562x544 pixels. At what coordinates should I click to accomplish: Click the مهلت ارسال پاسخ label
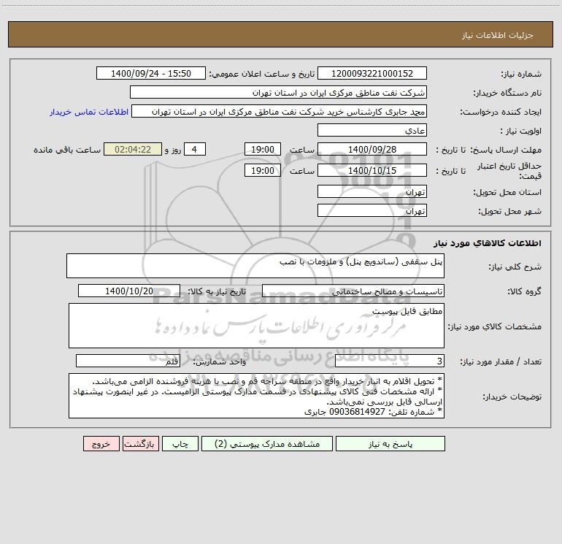pos(506,150)
